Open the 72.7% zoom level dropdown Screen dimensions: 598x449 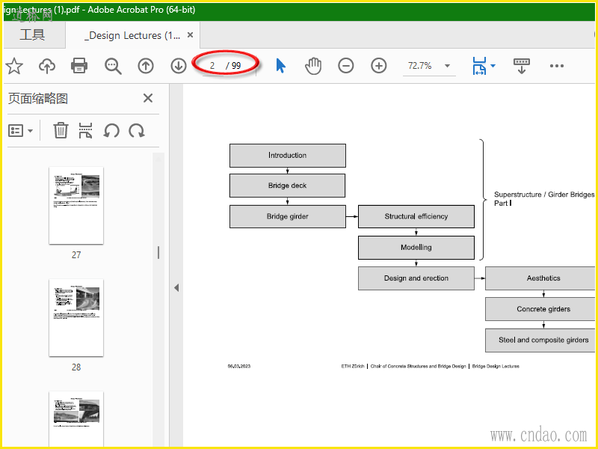pyautogui.click(x=447, y=66)
